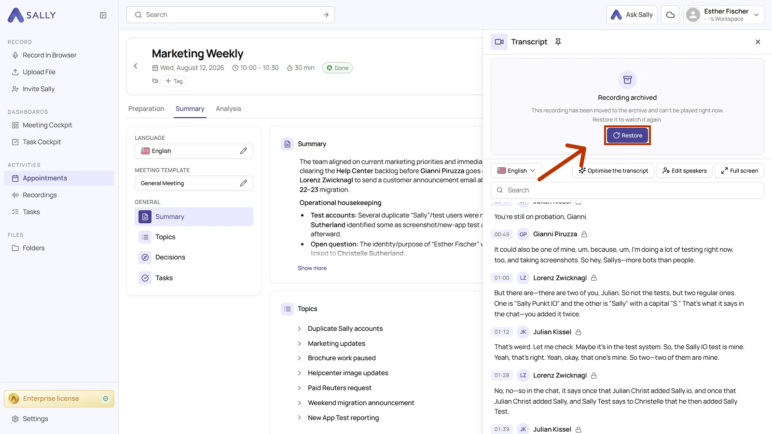The width and height of the screenshot is (772, 434).
Task: Close the Transcript panel
Action: click(758, 42)
